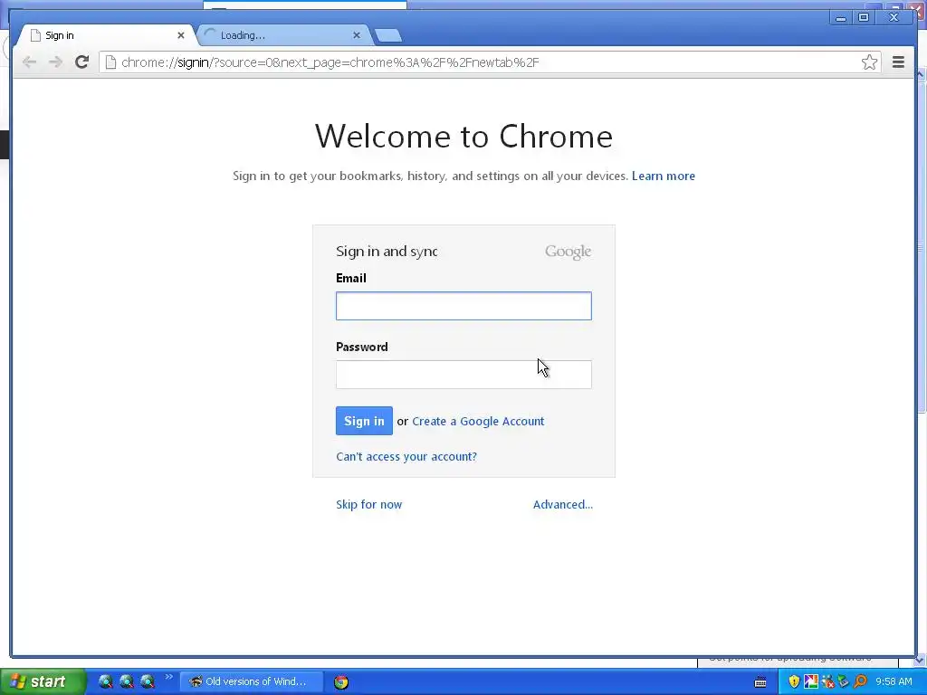Viewport: 927px width, 695px height.
Task: Open the Windows start menu
Action: pos(43,681)
